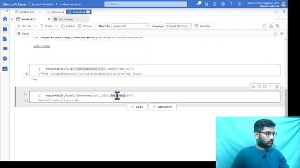Click the discard all icon at top right
Image resolution: width=300 pixels, height=168 pixels.
[x=284, y=12]
